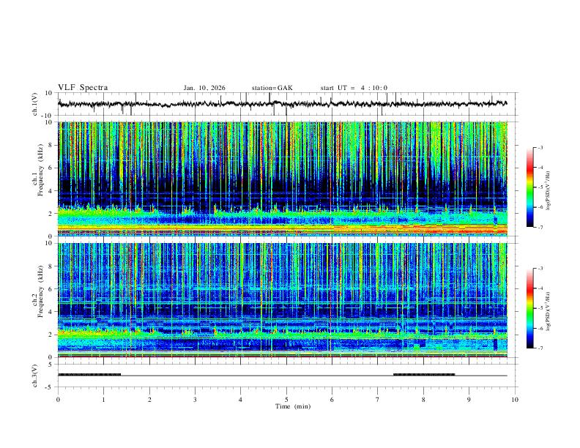Click the time axis tick label "3"
Screen dimensions: 580x448
click(x=195, y=400)
